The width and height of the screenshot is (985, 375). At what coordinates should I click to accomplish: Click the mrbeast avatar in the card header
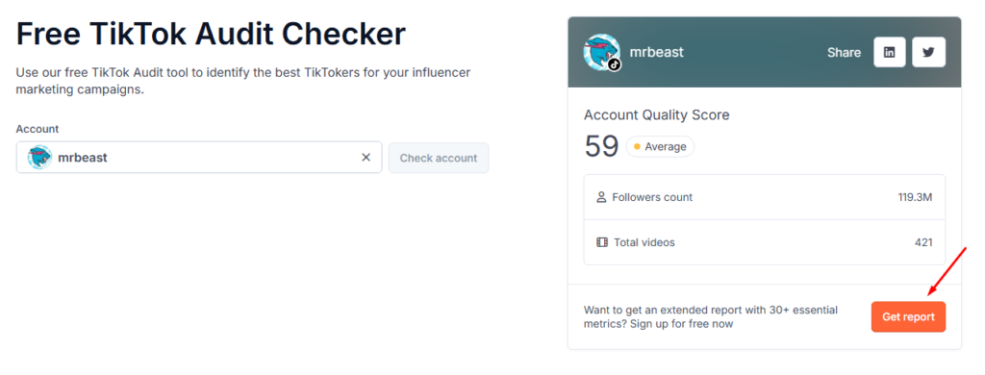point(602,52)
